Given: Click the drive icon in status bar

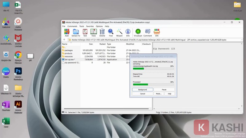Looking at the screenshot, I should (63, 112).
